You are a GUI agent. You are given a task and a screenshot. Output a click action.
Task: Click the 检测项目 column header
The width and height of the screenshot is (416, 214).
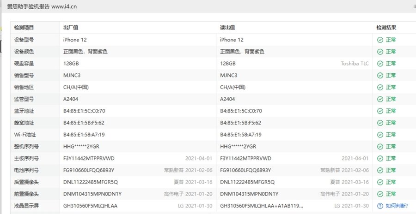[24, 28]
